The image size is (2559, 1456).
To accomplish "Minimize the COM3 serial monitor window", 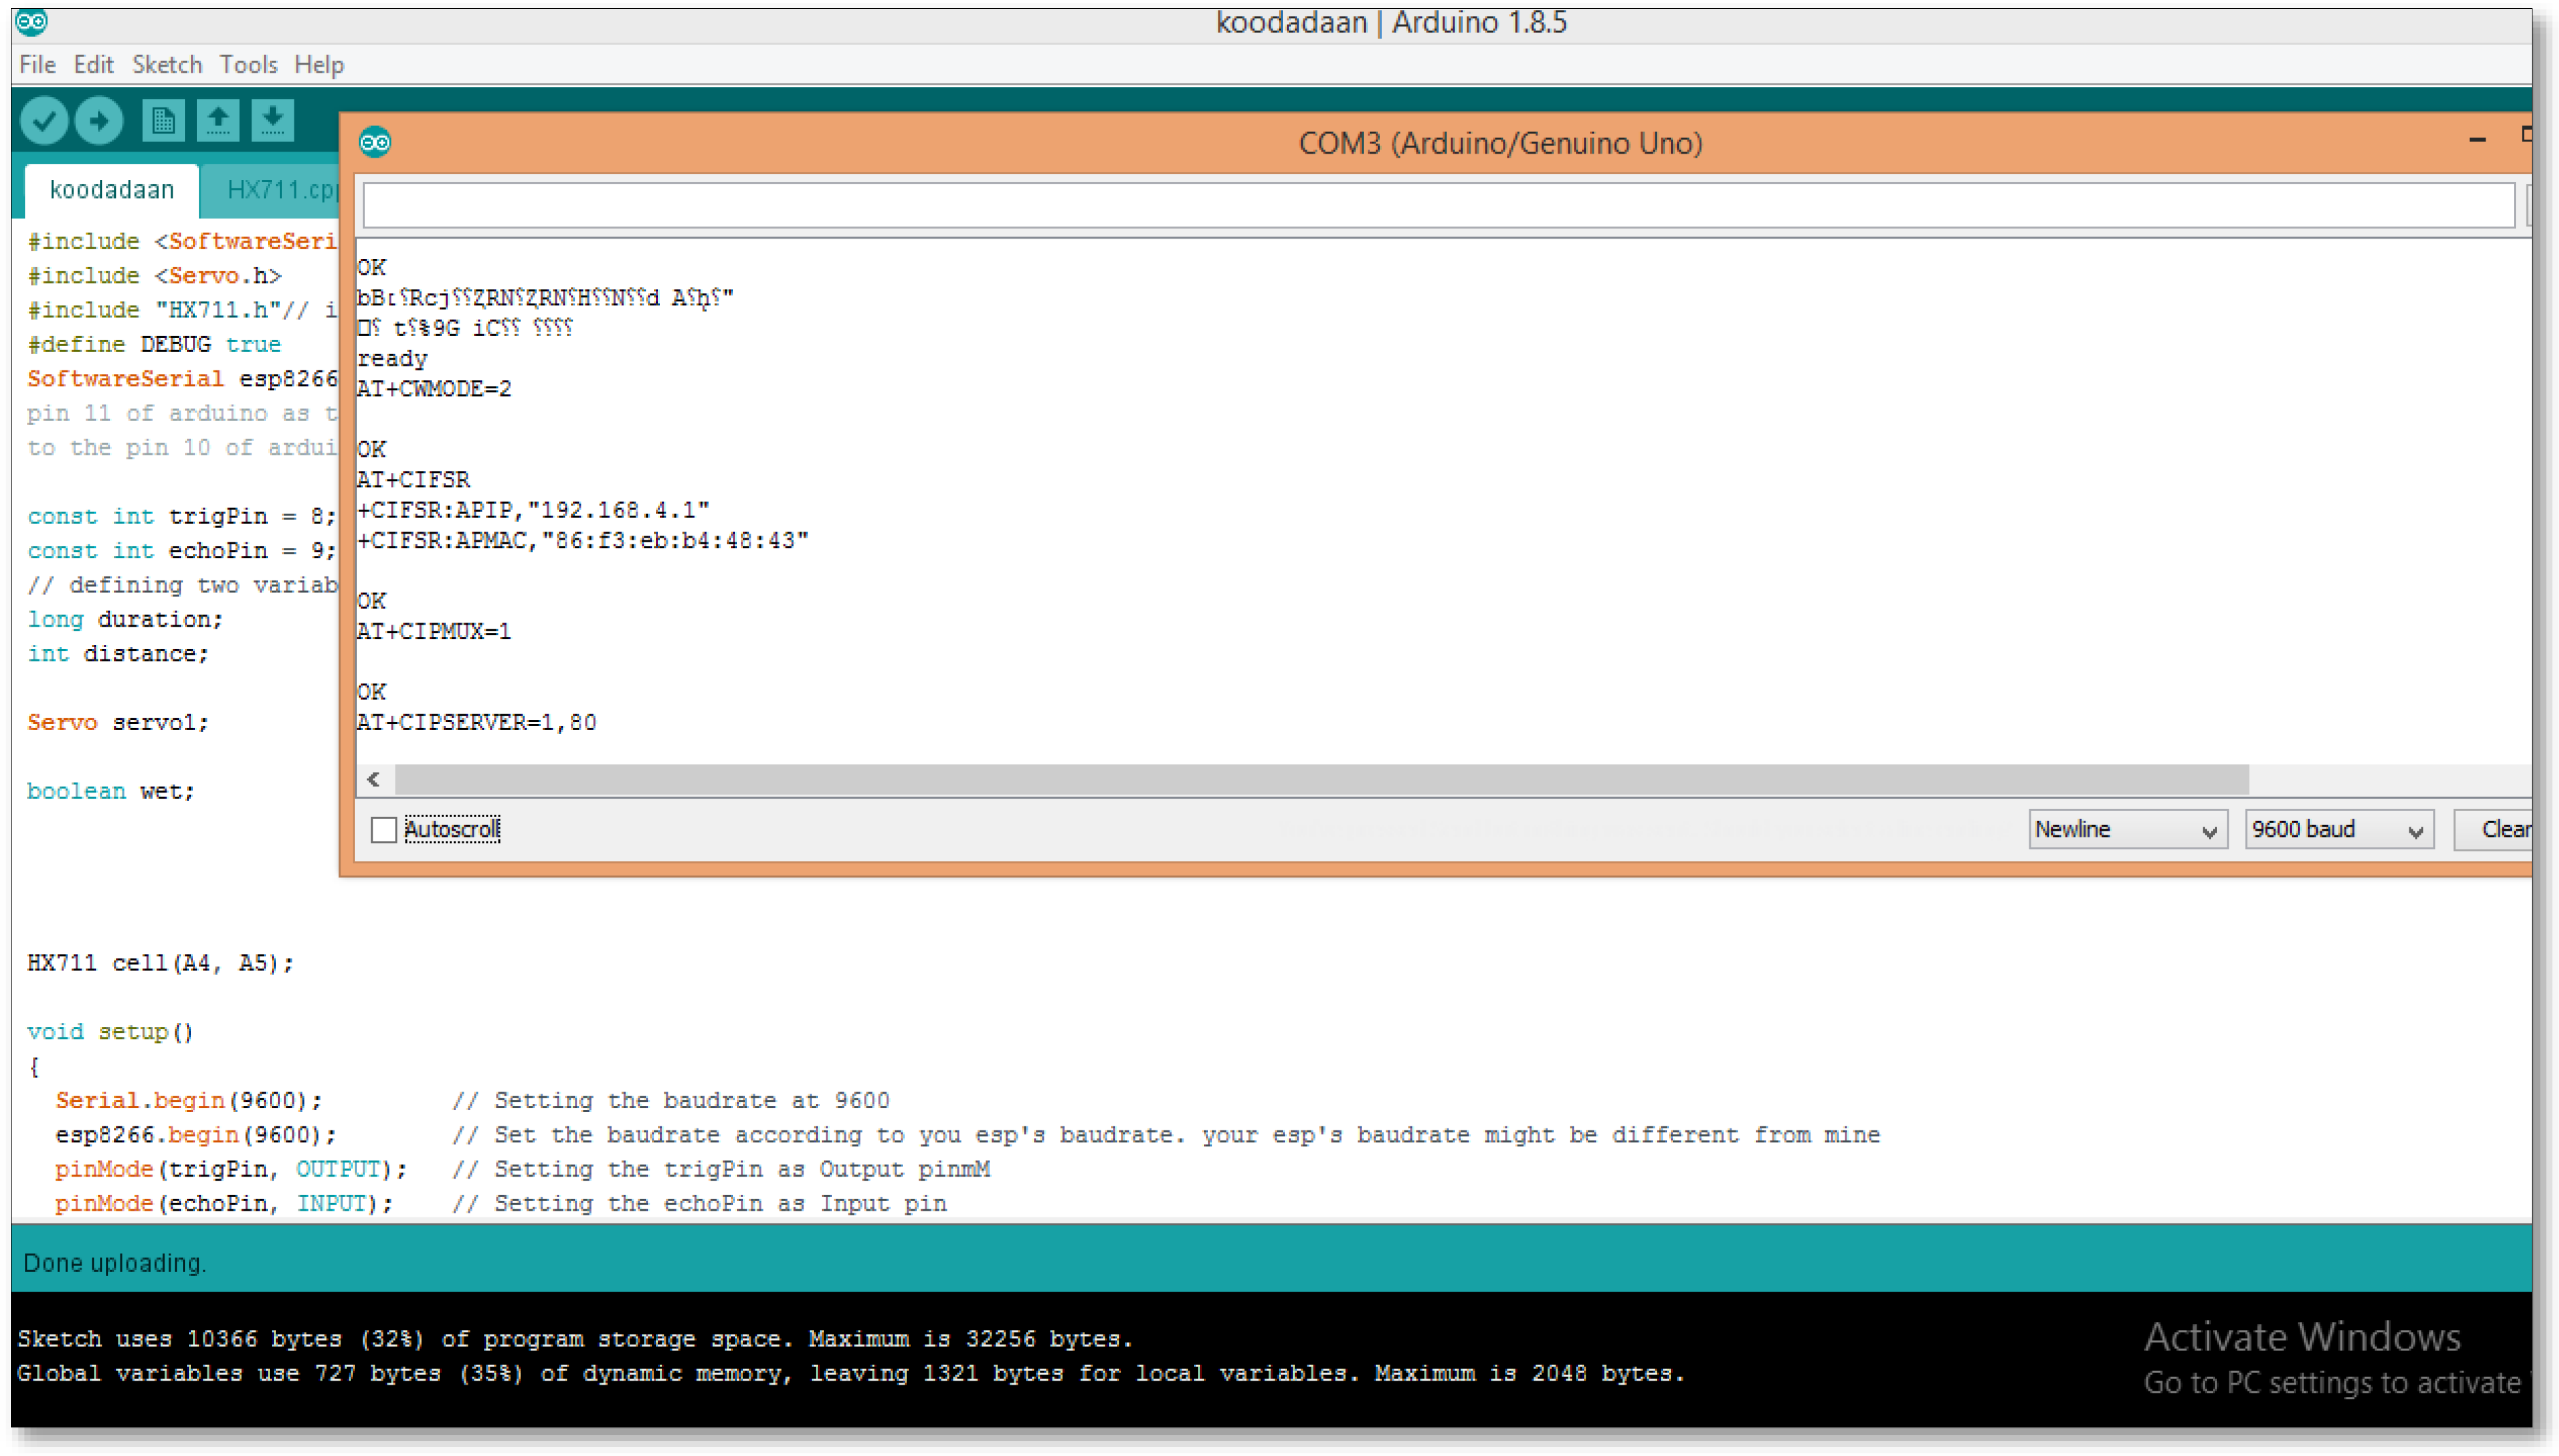I will tap(2476, 140).
